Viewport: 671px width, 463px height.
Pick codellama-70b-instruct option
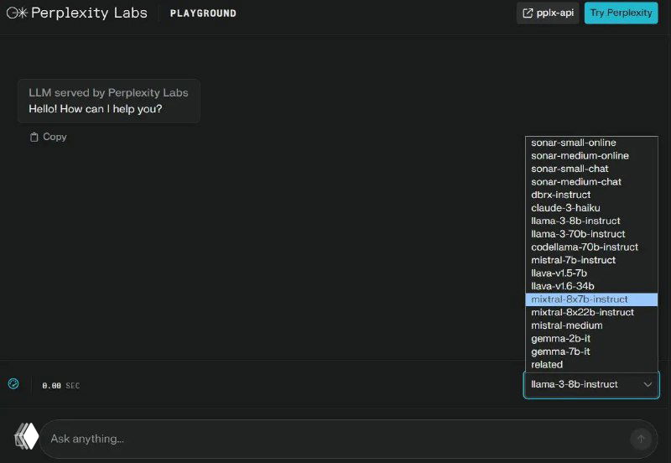pyautogui.click(x=591, y=247)
